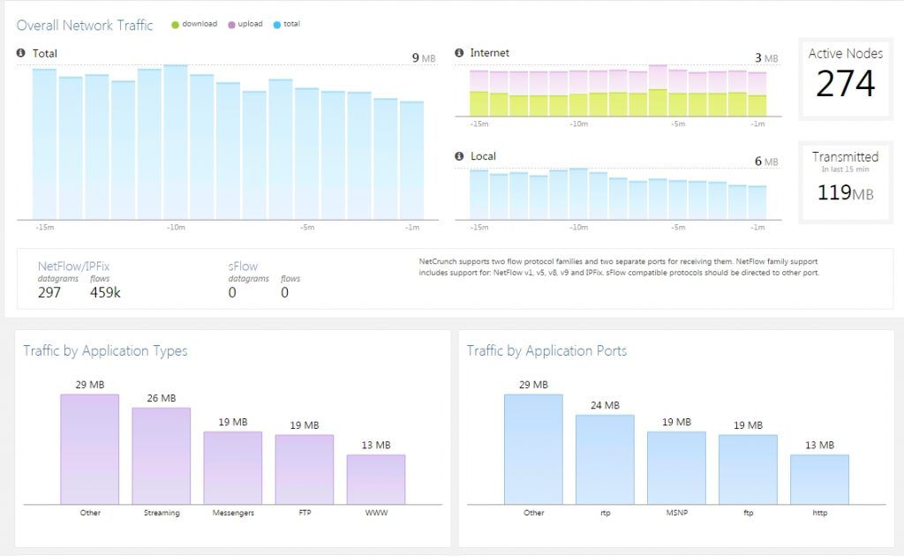Select the sFlow heading

243,267
